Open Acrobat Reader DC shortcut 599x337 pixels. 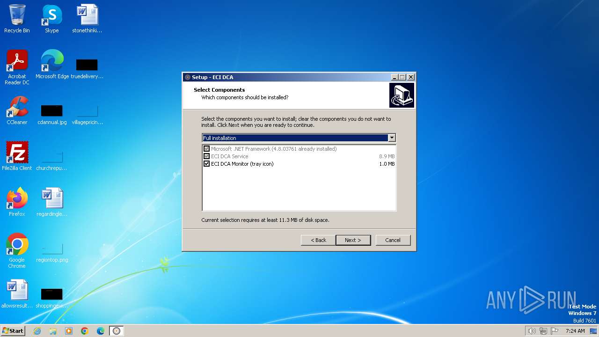[17, 67]
